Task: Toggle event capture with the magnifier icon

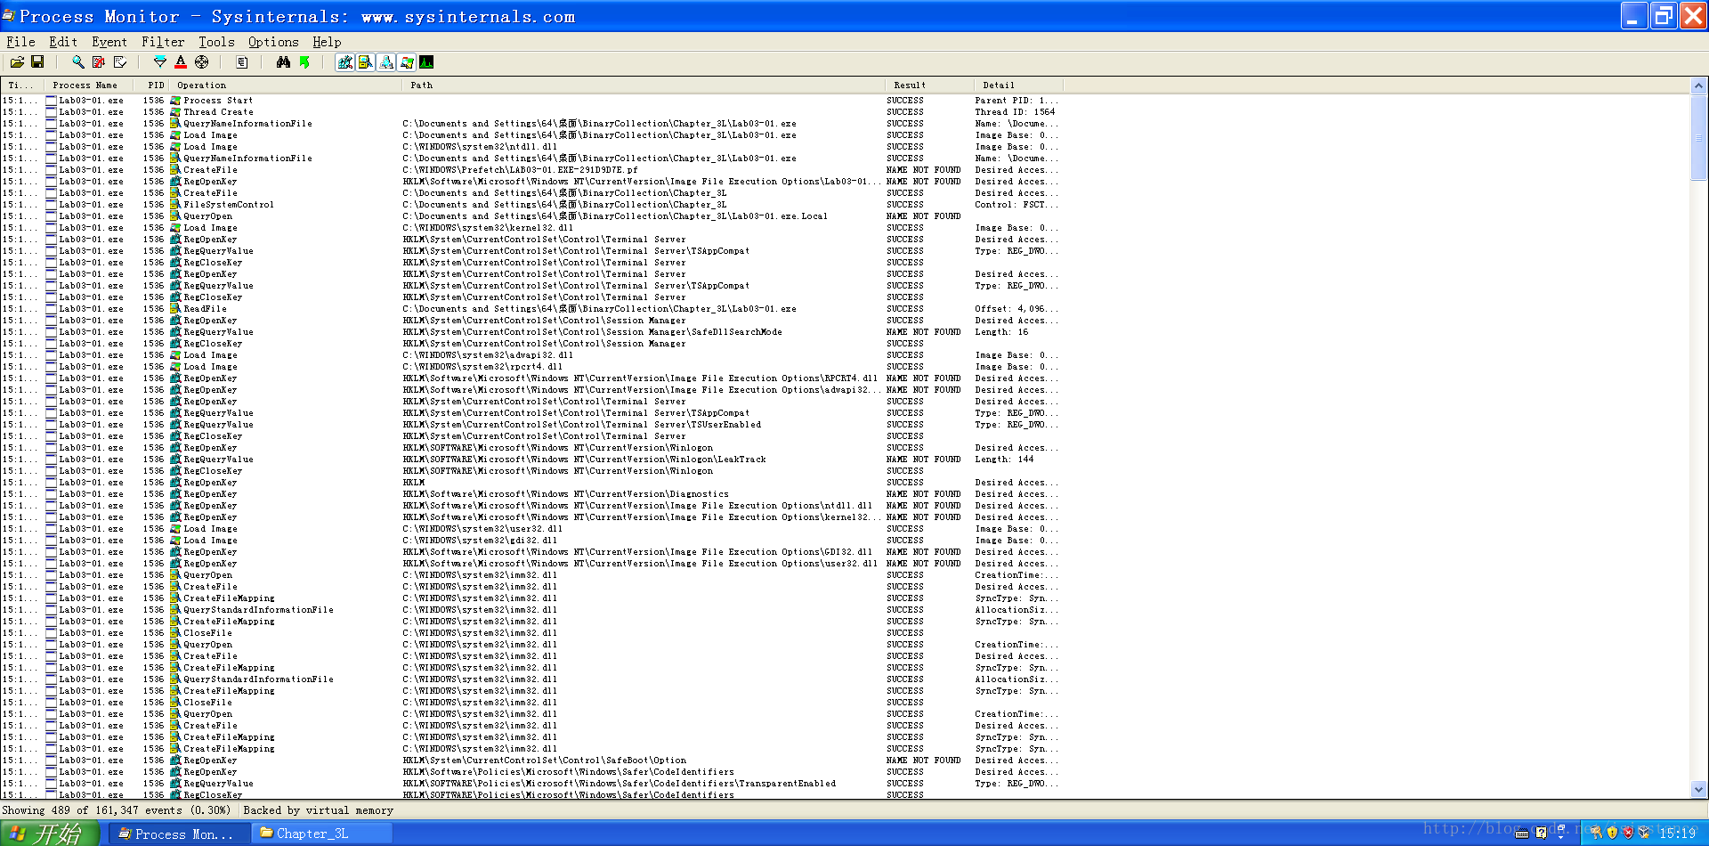Action: point(77,62)
